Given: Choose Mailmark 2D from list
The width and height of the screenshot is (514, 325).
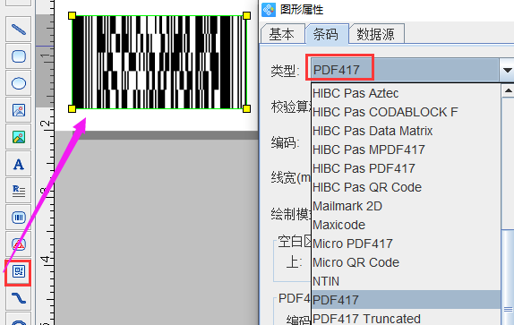Looking at the screenshot, I should tap(406, 206).
